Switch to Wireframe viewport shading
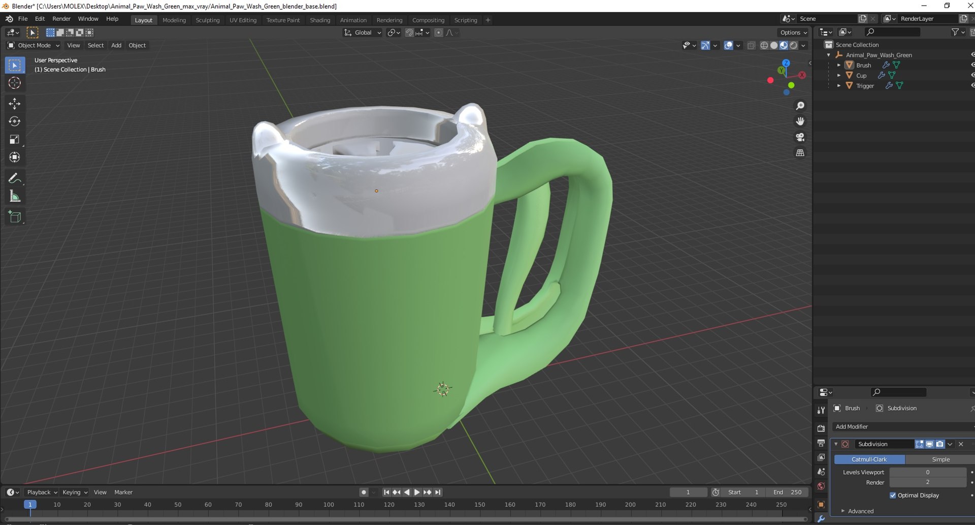The height and width of the screenshot is (525, 975). 764,45
